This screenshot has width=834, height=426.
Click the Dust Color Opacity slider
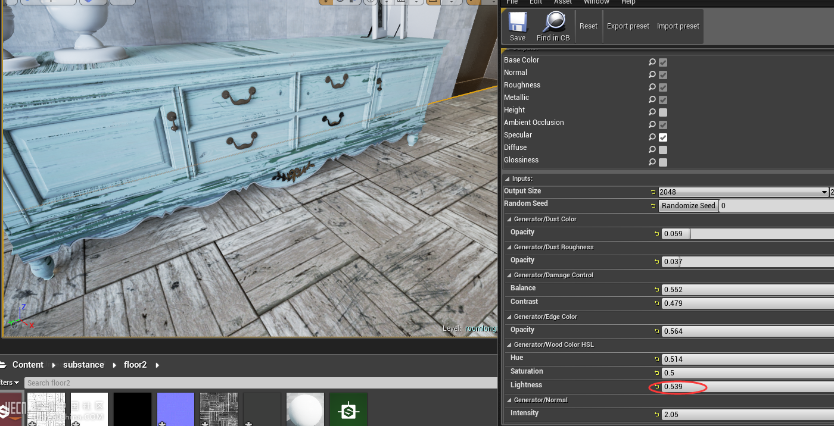coord(748,234)
